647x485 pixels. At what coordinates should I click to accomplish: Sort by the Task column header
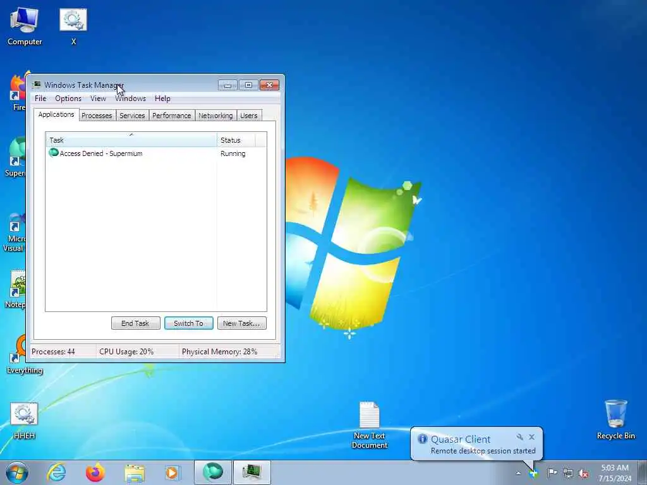pos(131,140)
